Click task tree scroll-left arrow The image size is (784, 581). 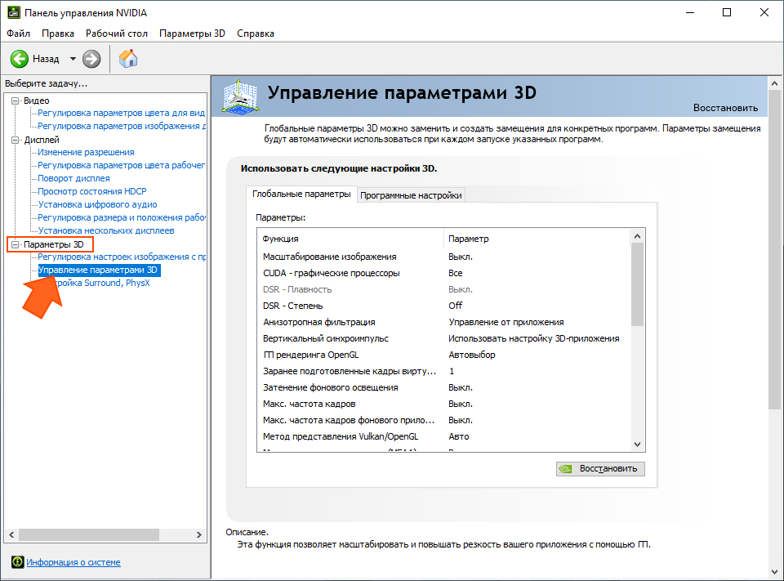click(11, 534)
